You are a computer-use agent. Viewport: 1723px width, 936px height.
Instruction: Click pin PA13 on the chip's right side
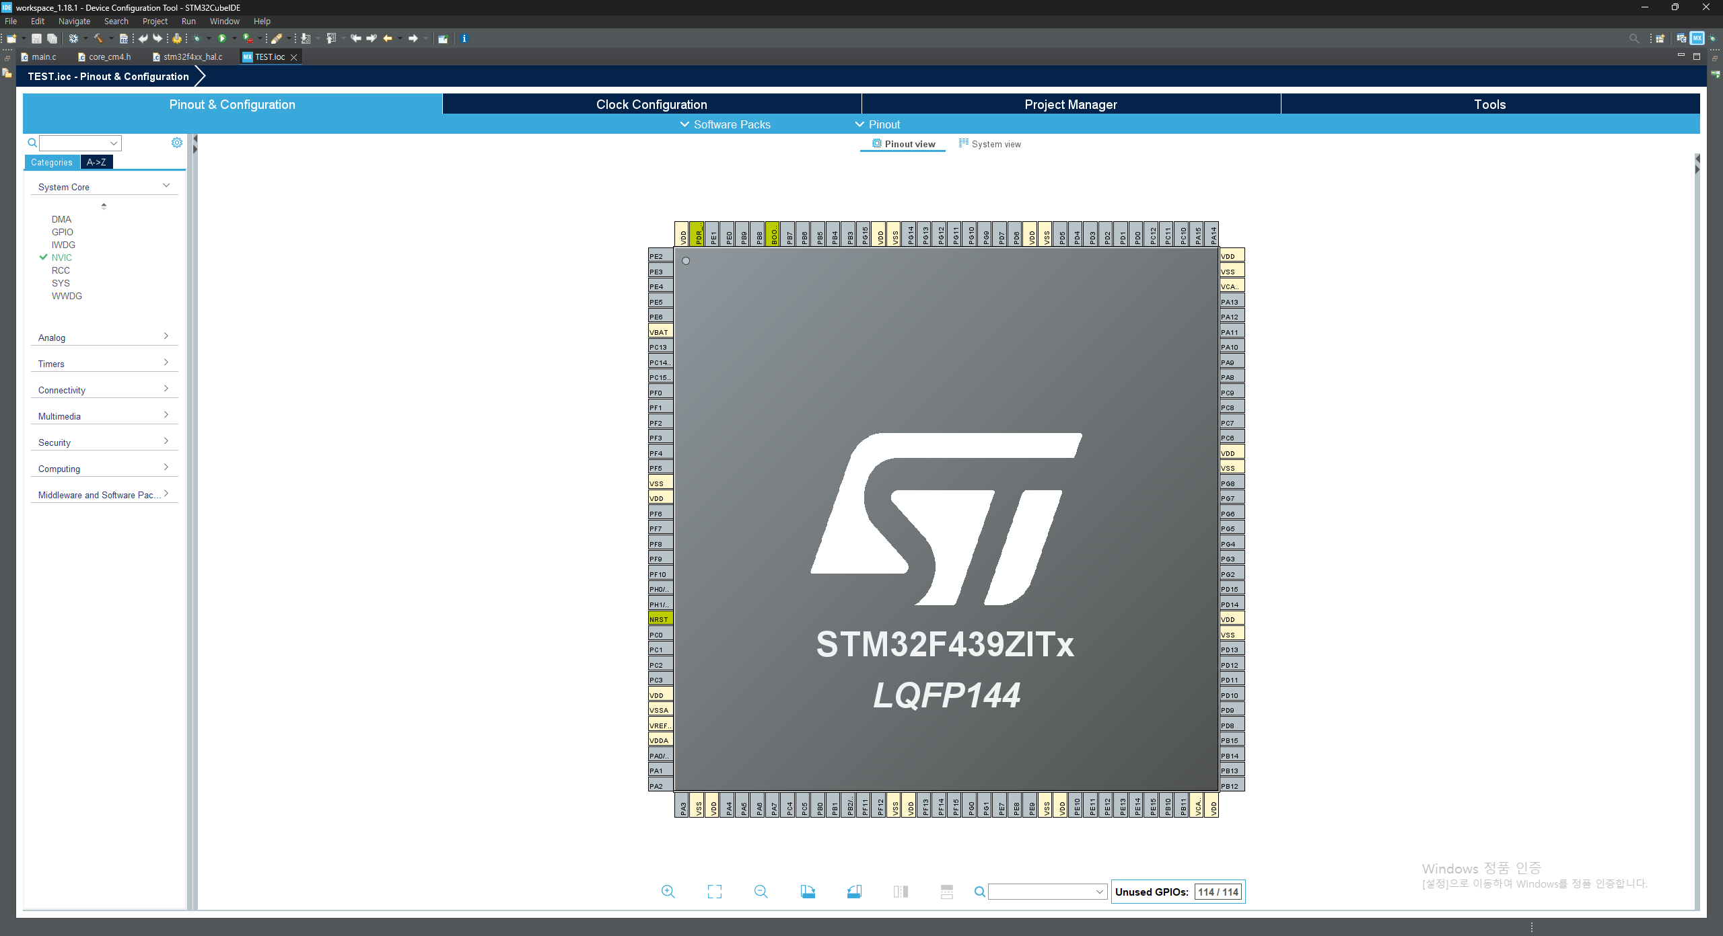tap(1232, 302)
